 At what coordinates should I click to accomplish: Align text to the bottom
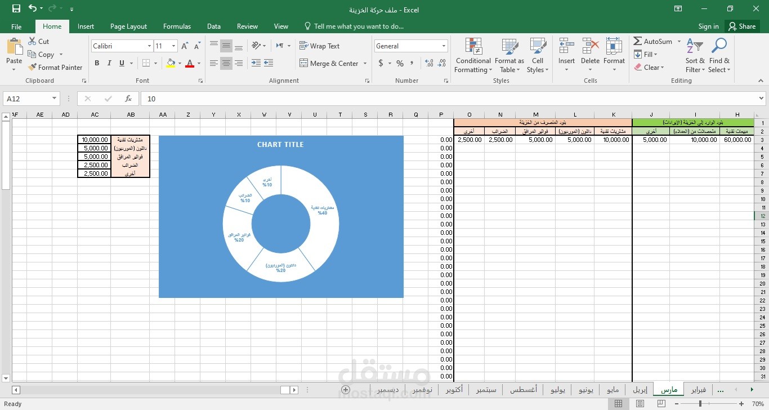[239, 46]
